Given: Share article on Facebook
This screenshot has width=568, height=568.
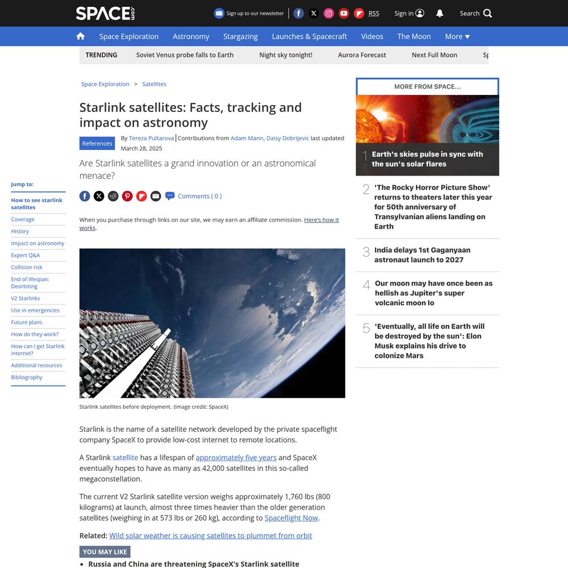Looking at the screenshot, I should pyautogui.click(x=85, y=196).
